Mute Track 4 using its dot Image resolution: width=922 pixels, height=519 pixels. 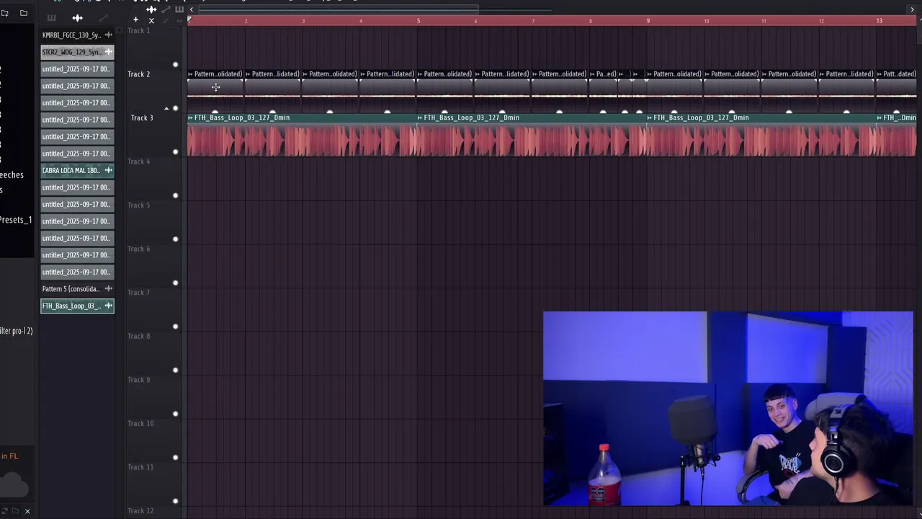pos(175,195)
